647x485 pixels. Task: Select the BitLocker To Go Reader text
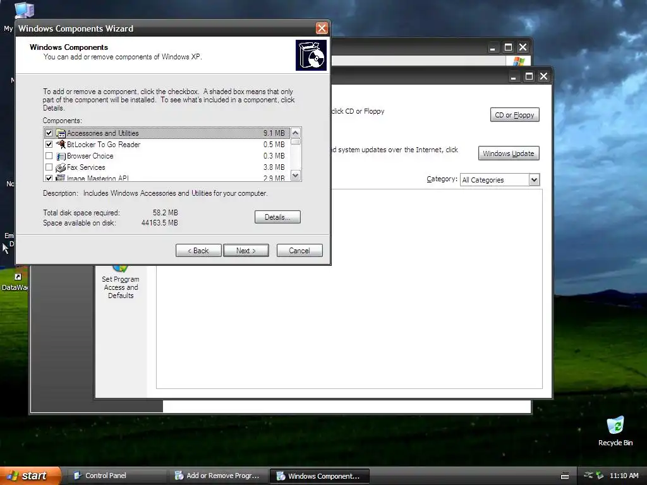[104, 145]
